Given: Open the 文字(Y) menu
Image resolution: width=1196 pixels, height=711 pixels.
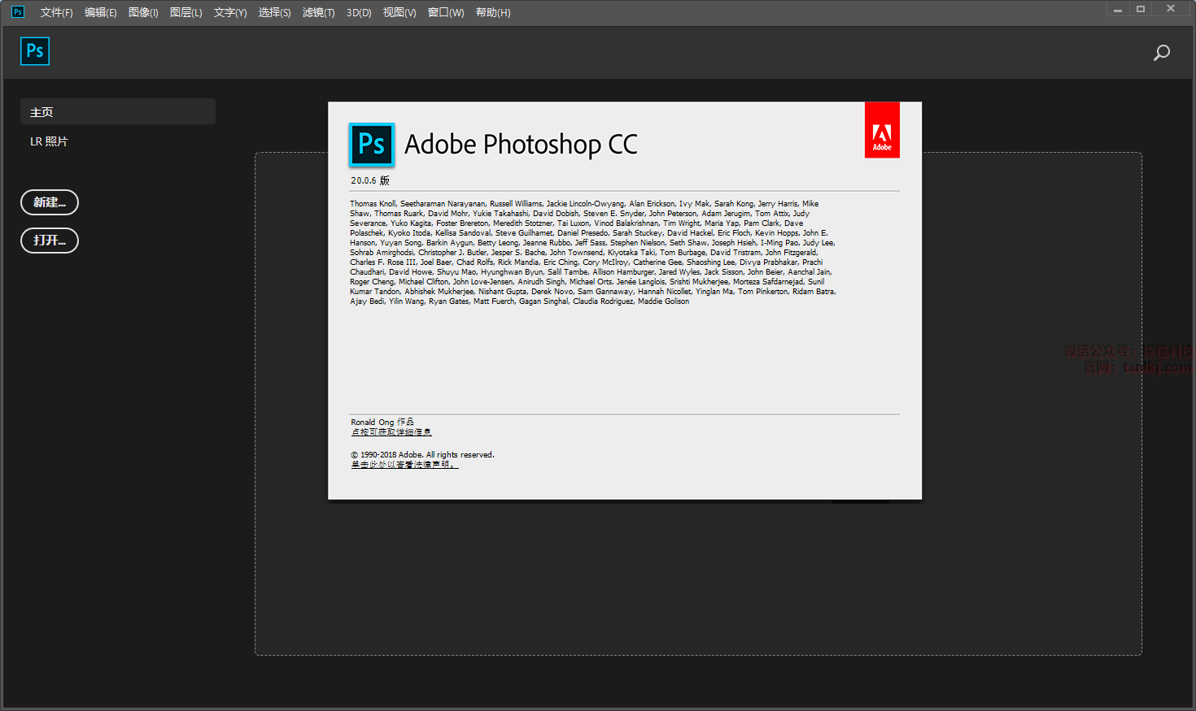Looking at the screenshot, I should [229, 13].
